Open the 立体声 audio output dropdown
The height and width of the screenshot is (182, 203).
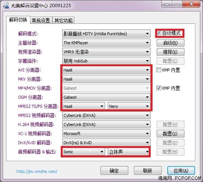point(129,152)
